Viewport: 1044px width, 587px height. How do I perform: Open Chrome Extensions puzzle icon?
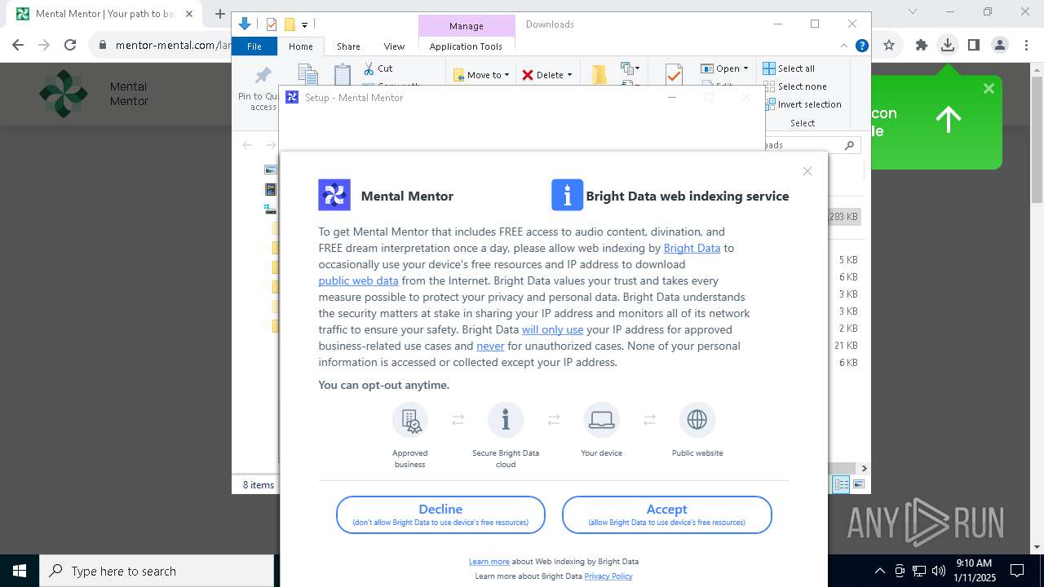[x=922, y=46]
